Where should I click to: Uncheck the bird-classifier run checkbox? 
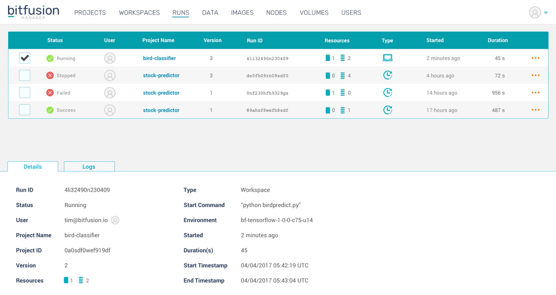click(25, 58)
